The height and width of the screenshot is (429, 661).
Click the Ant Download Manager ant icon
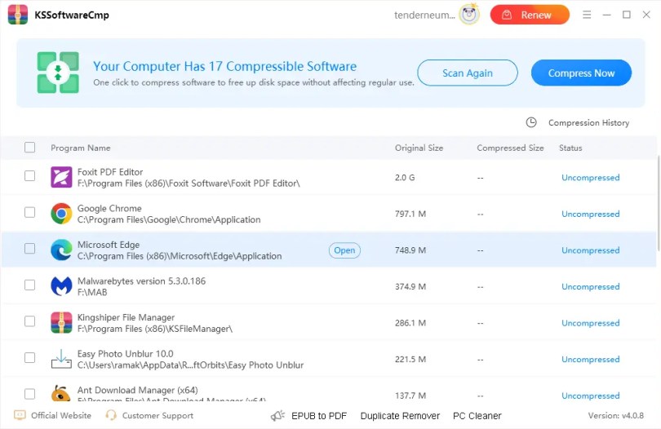tap(61, 393)
